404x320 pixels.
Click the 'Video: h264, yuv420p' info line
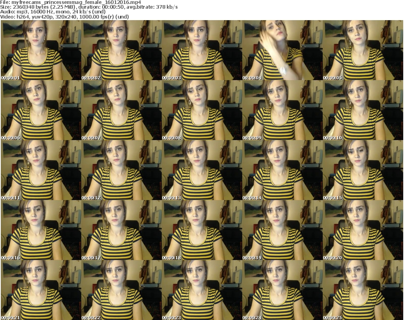[x=64, y=17]
